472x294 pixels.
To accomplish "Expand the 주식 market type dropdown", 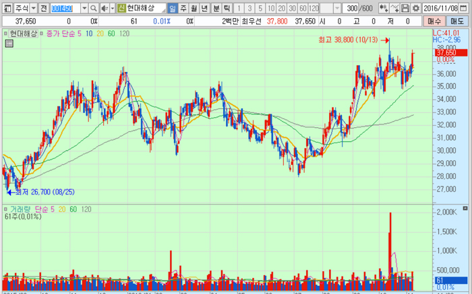I will click(x=33, y=8).
